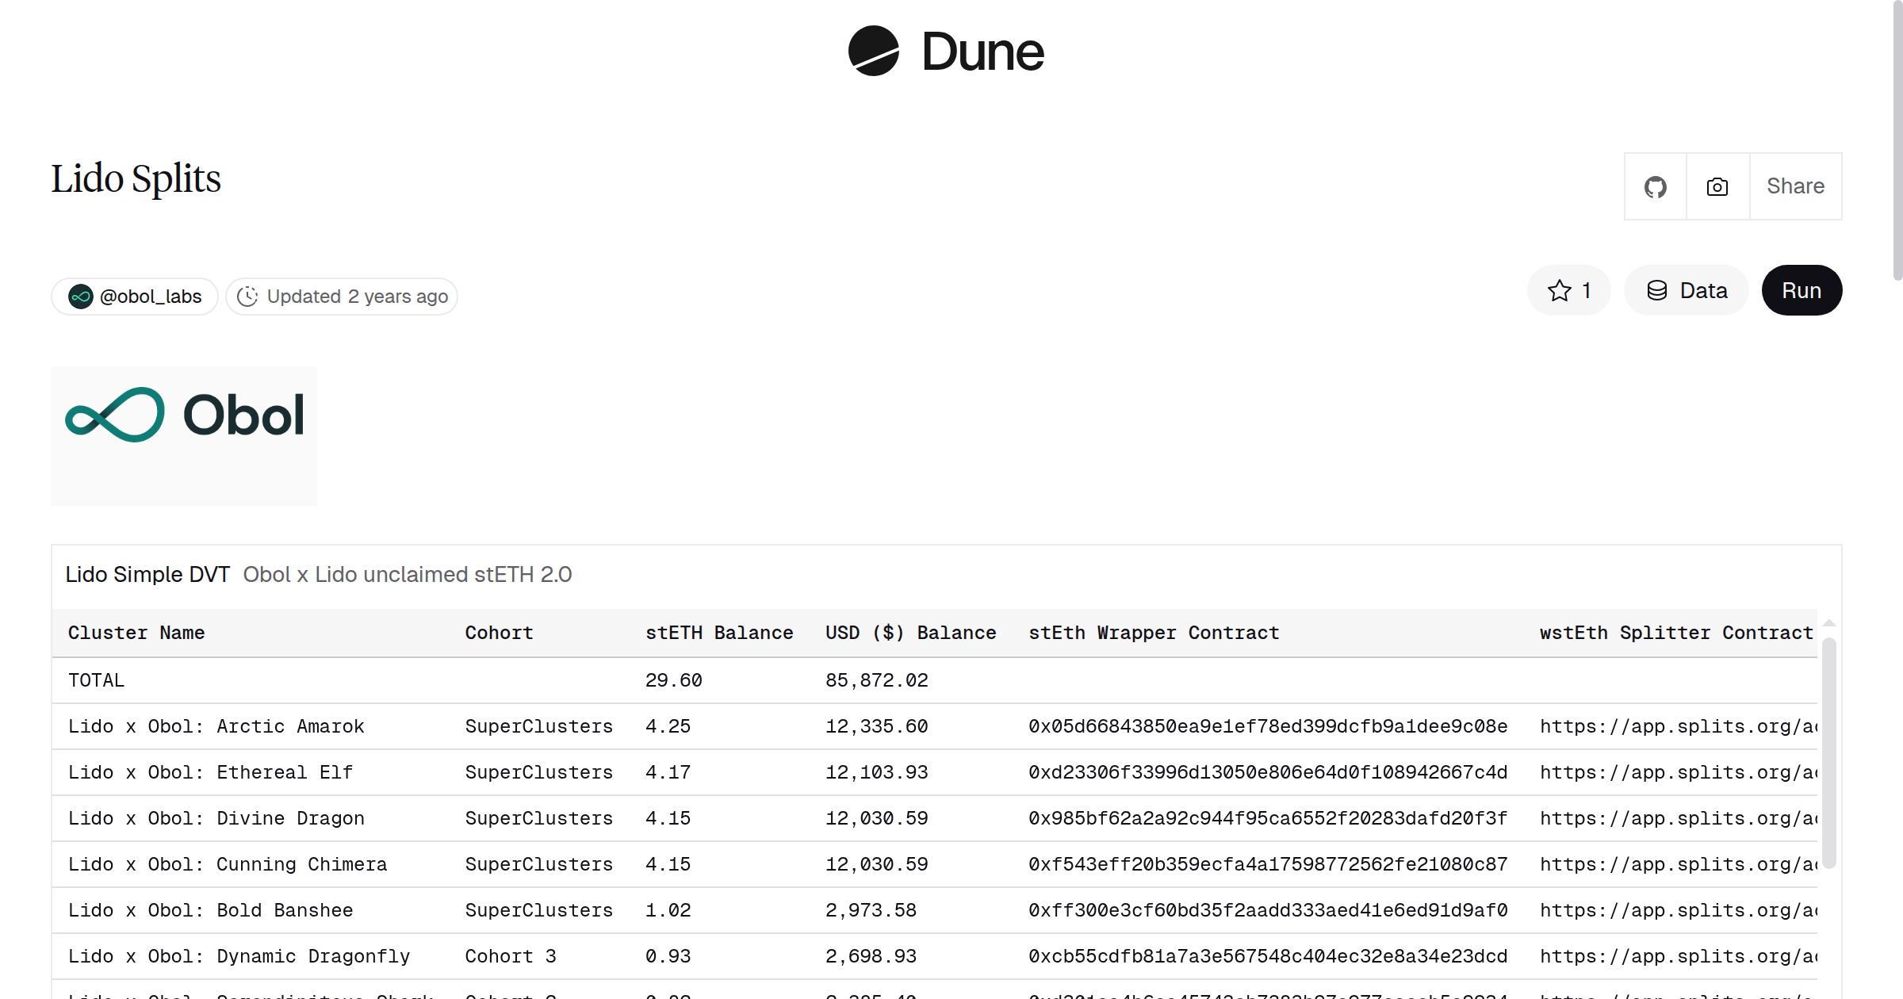Image resolution: width=1903 pixels, height=999 pixels.
Task: Click the database icon in Data
Action: (x=1657, y=291)
